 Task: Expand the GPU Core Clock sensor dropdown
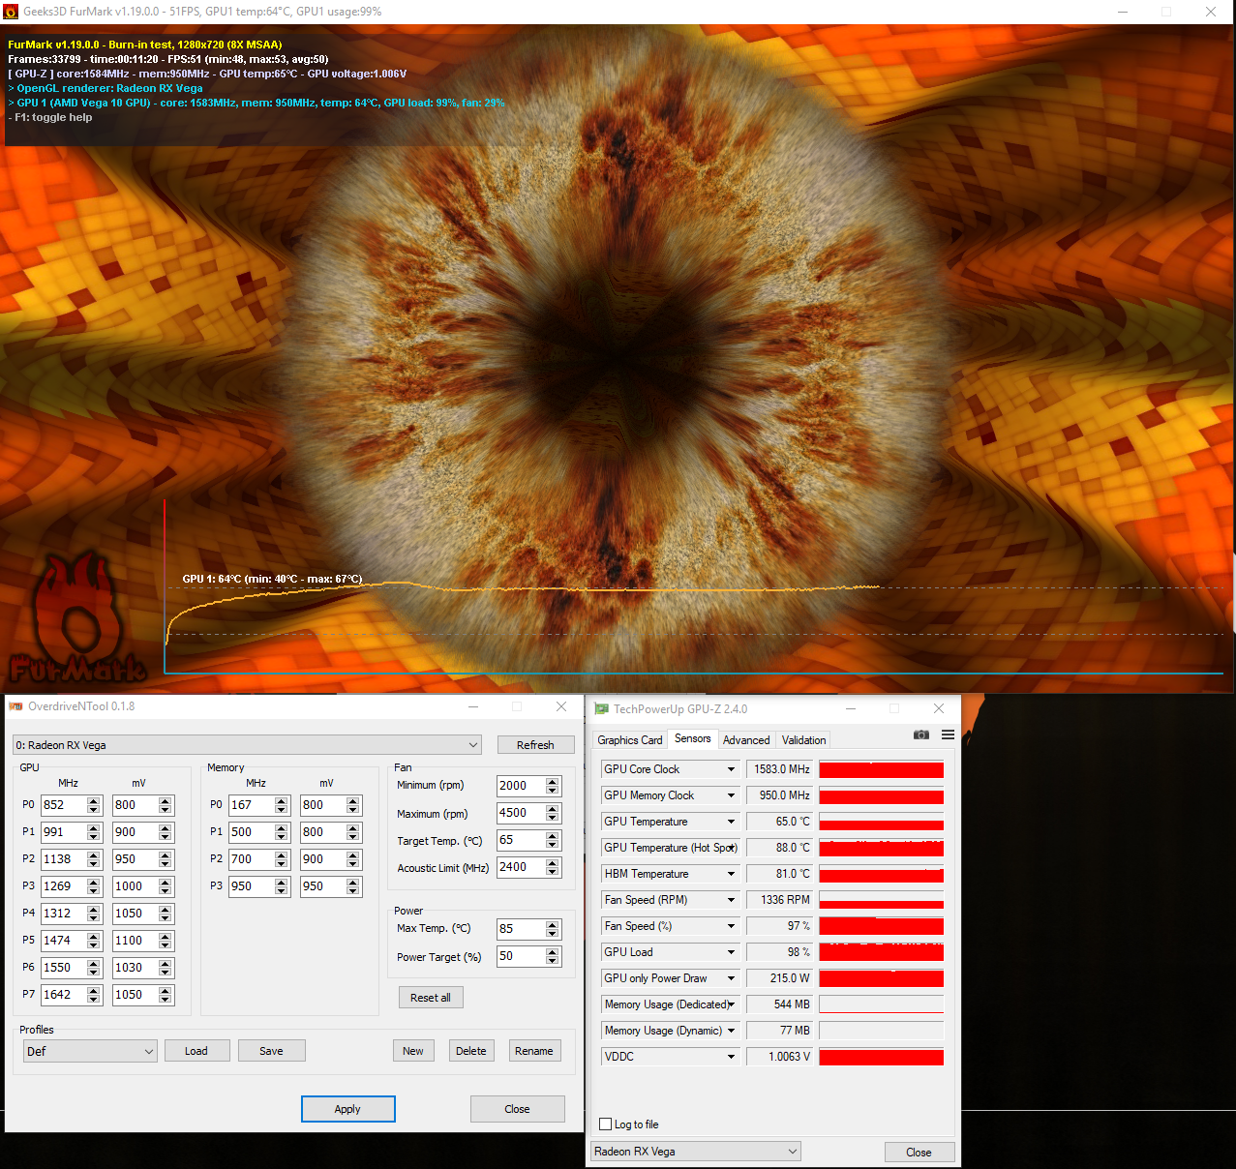tap(731, 769)
